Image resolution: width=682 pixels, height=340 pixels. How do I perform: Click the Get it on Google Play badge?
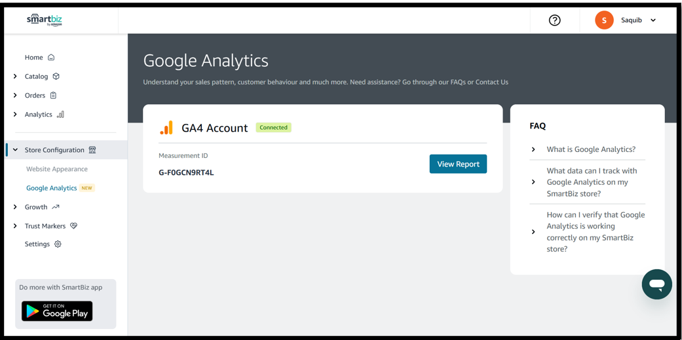click(57, 311)
